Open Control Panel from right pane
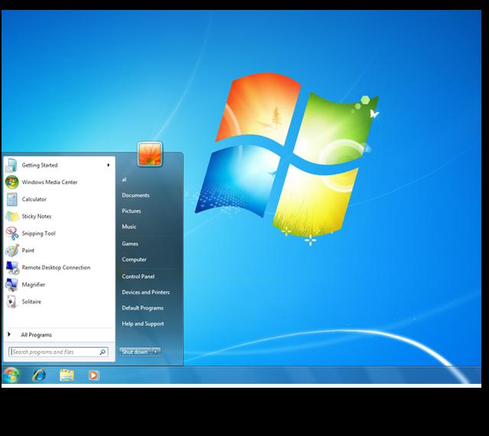Viewport: 489px width, 436px height. 138,276
